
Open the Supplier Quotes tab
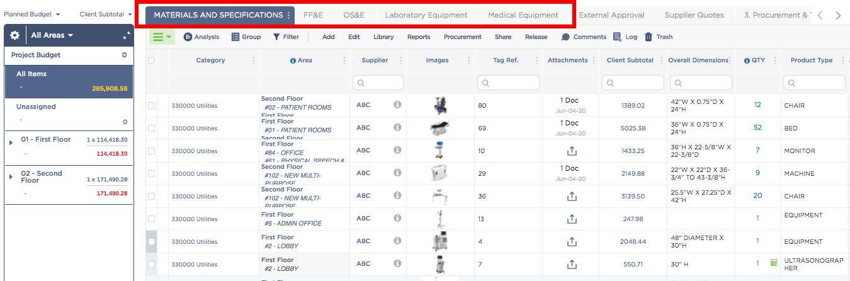(694, 15)
